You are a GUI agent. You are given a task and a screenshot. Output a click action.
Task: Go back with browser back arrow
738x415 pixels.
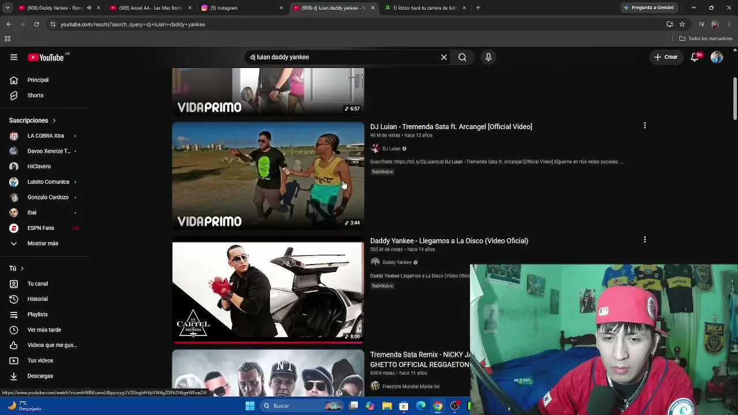tap(9, 24)
